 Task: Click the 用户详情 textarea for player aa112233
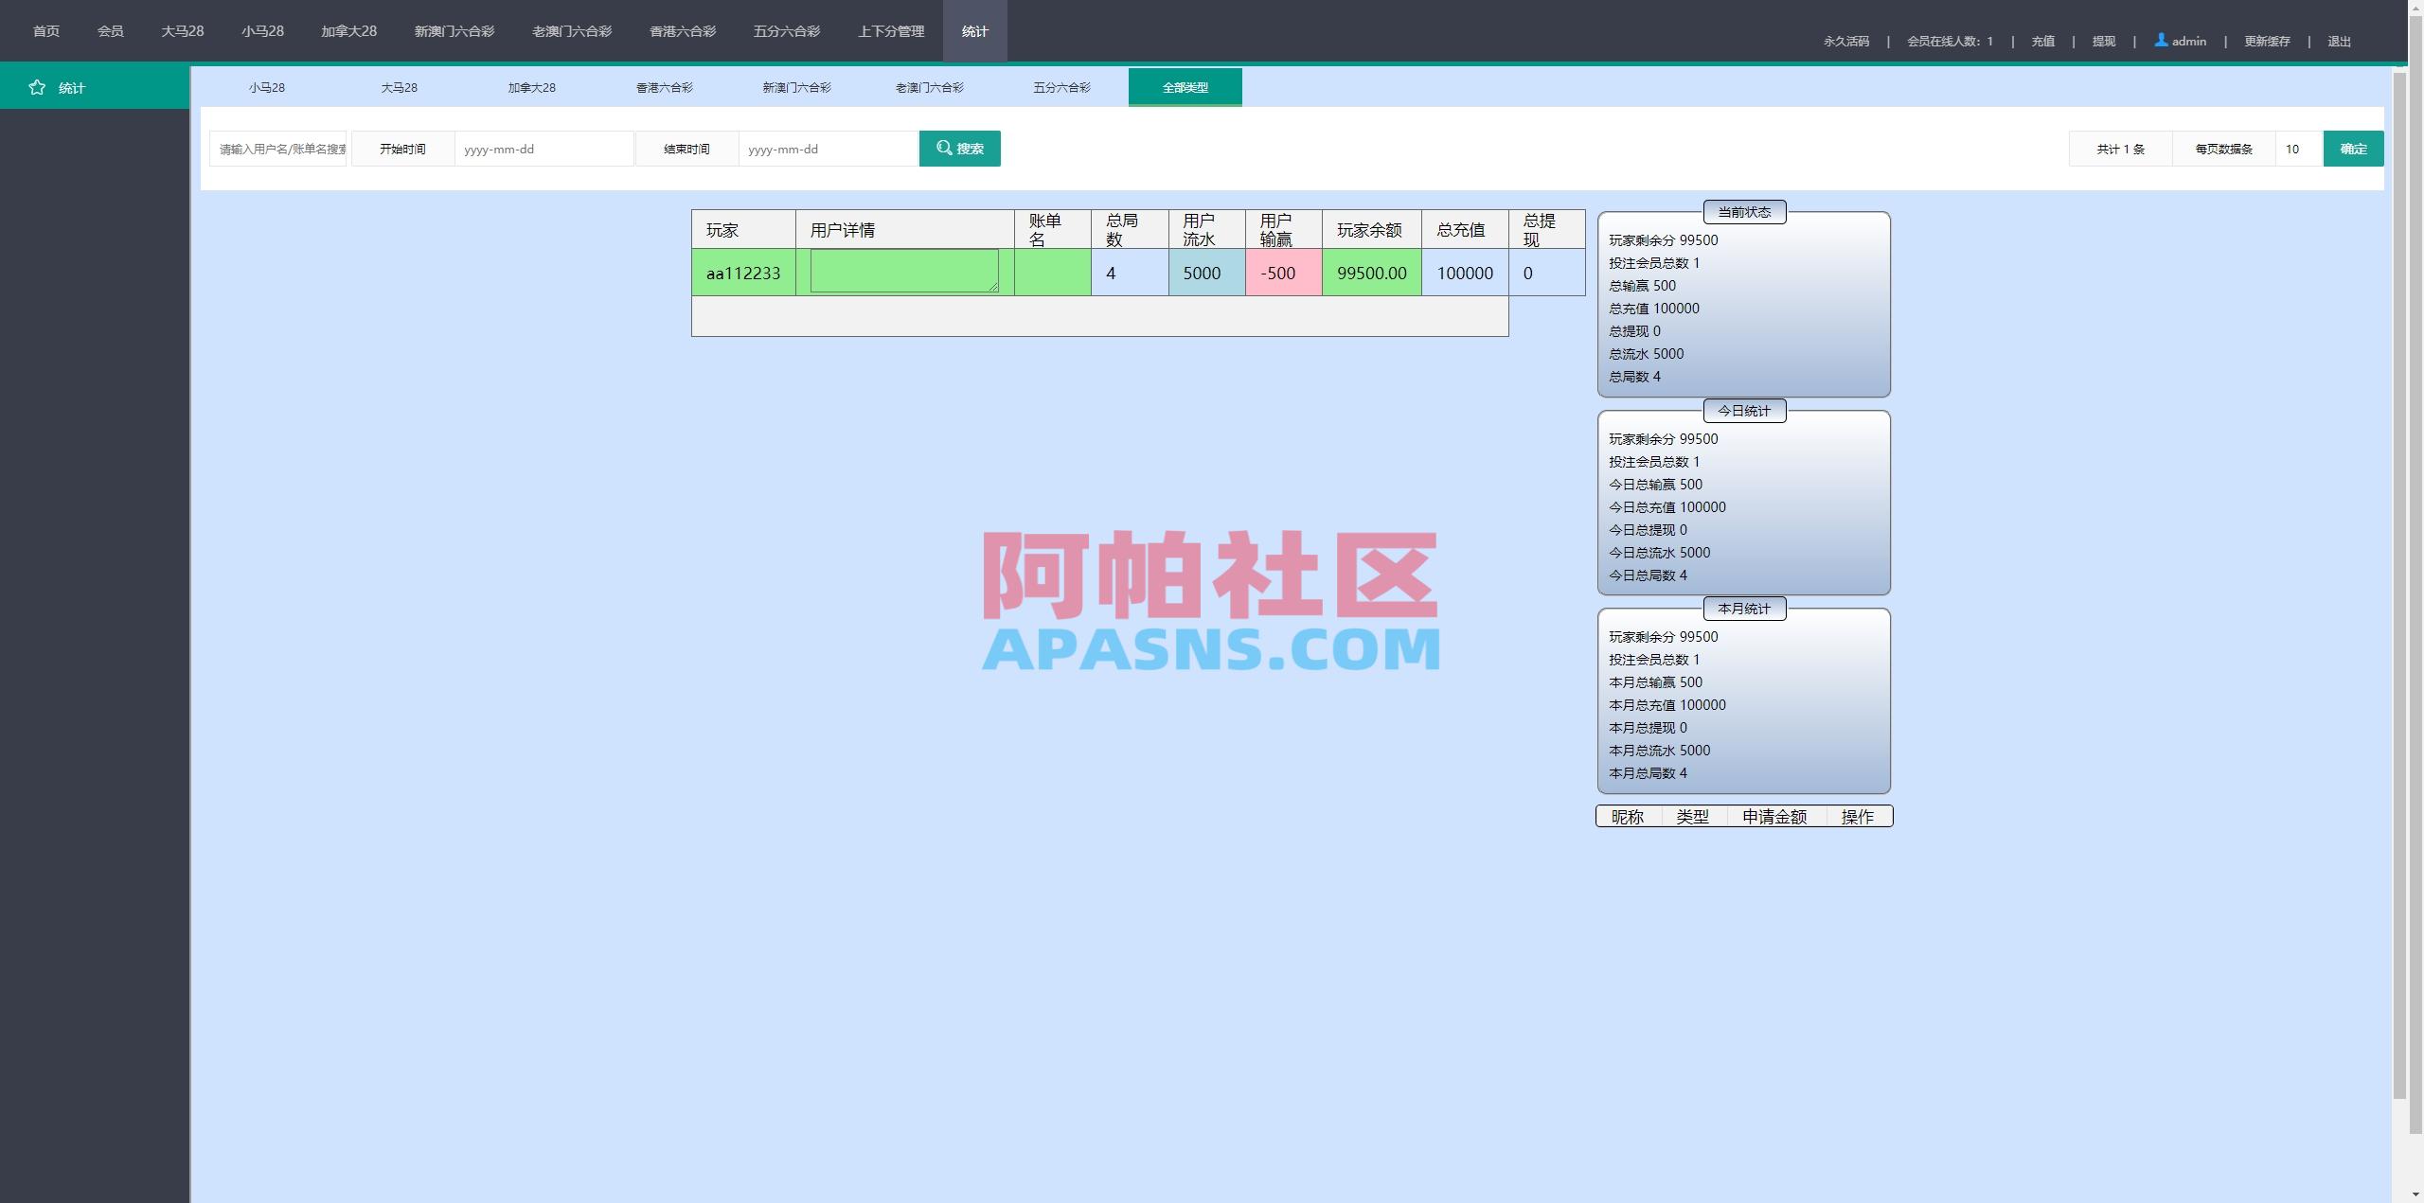[902, 272]
